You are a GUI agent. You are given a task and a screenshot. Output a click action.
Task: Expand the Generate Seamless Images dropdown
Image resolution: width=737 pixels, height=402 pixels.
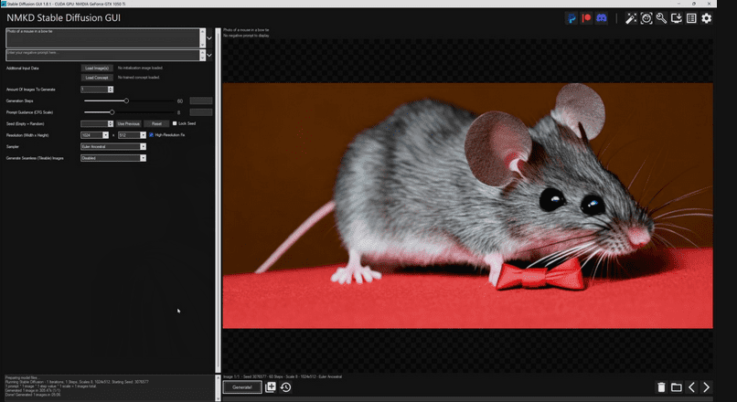(x=113, y=158)
